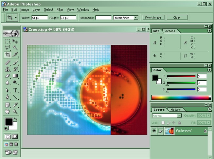Click the Front Image button
The image size is (214, 159).
tap(153, 18)
